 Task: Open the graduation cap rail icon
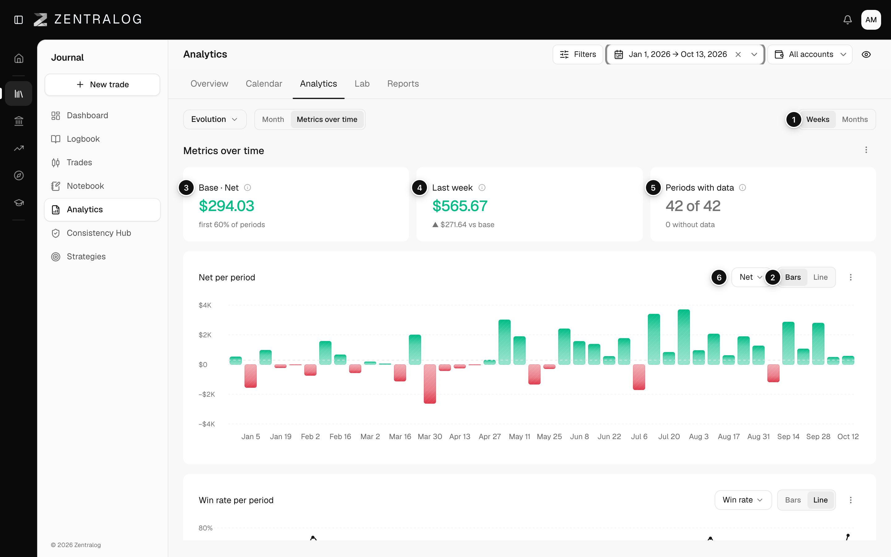pyautogui.click(x=19, y=203)
